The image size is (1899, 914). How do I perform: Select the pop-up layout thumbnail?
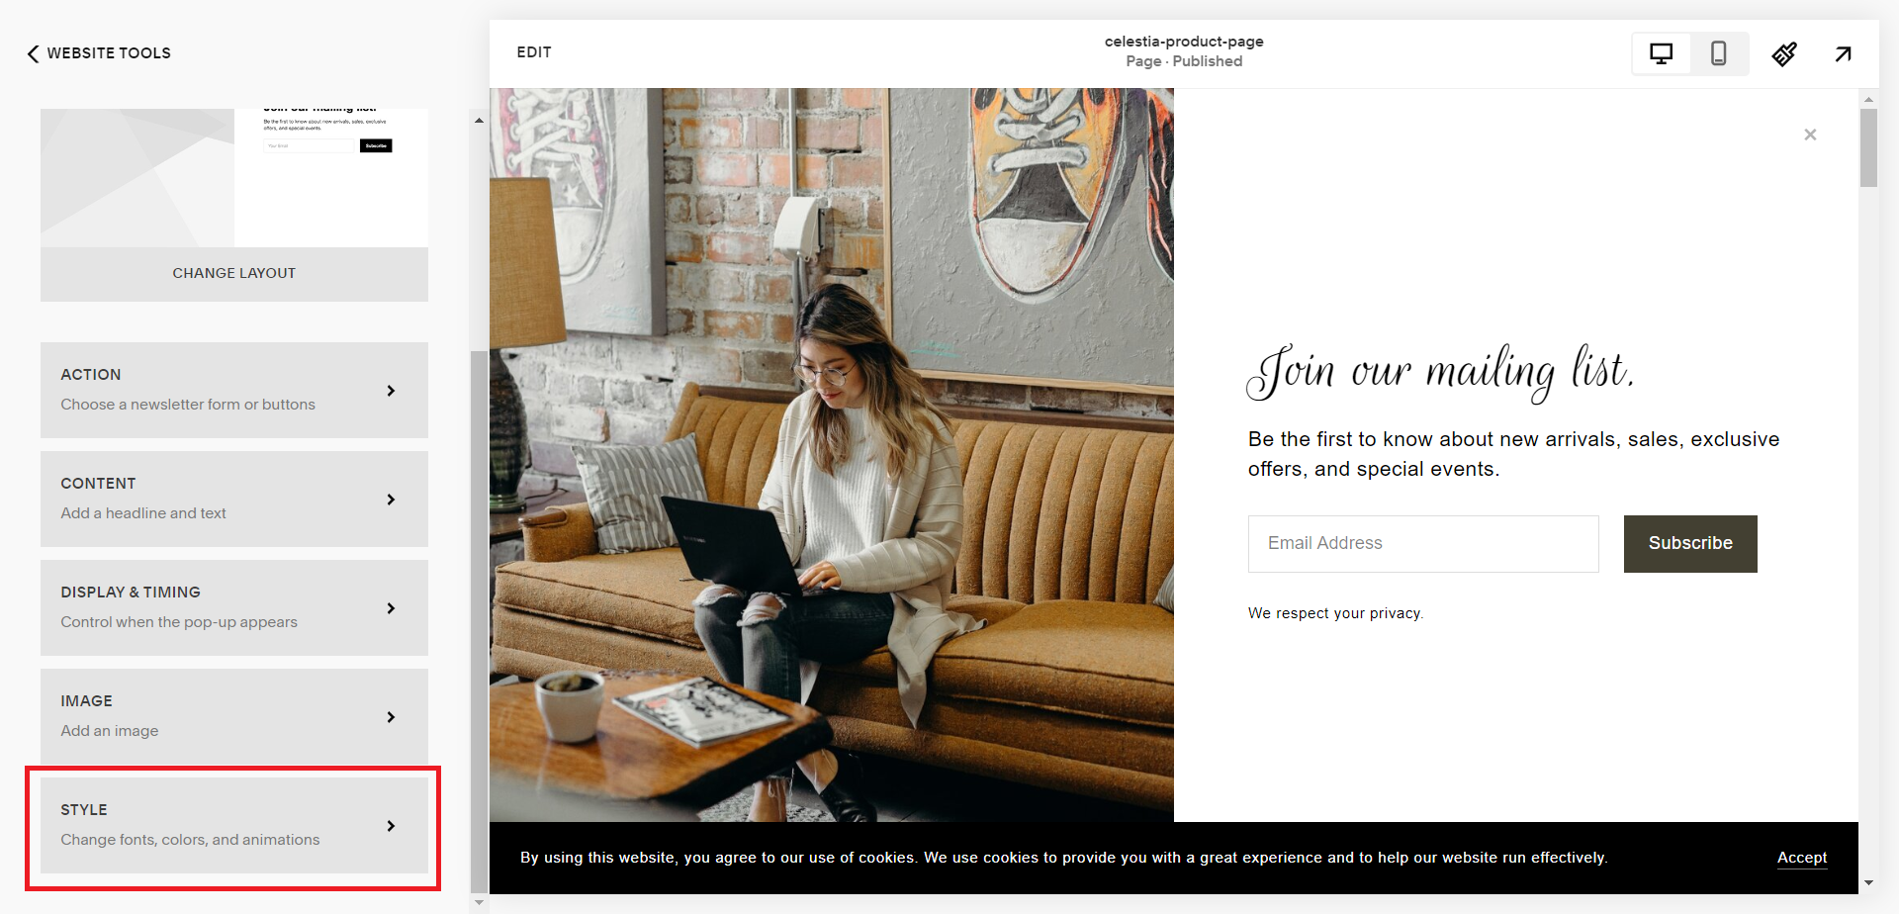pyautogui.click(x=234, y=177)
